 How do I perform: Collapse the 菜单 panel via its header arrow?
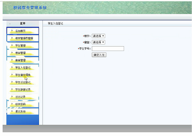tap(10, 24)
